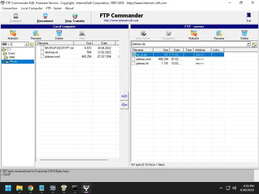Open the network status tray icon
259x194 pixels.
pyautogui.click(x=228, y=188)
